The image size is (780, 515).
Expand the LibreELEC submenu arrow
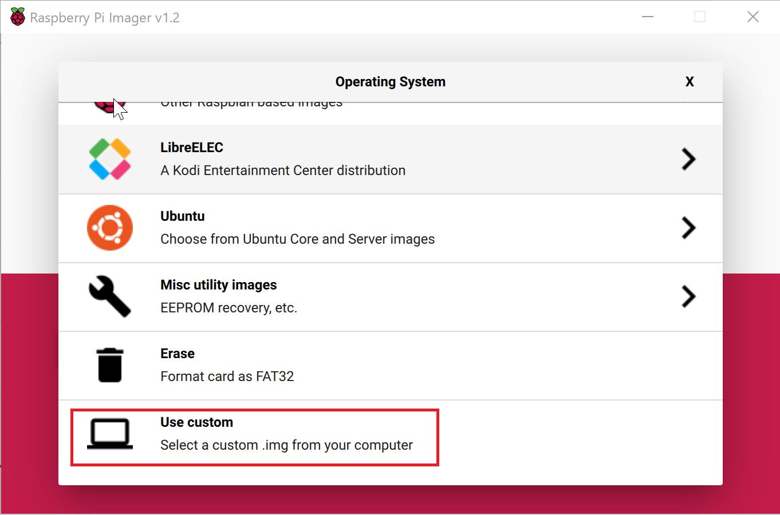tap(688, 159)
